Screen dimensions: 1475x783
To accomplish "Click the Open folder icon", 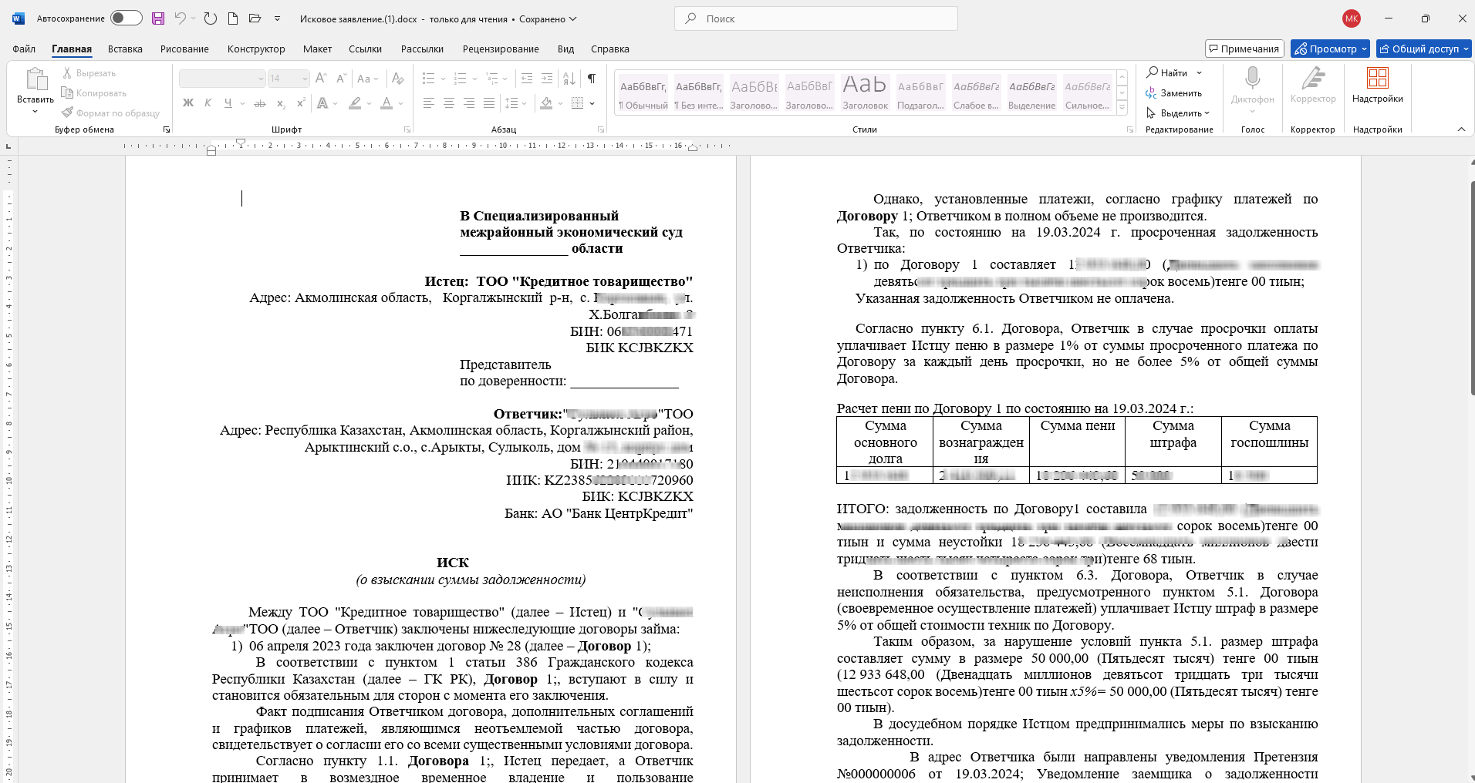I will coord(255,18).
